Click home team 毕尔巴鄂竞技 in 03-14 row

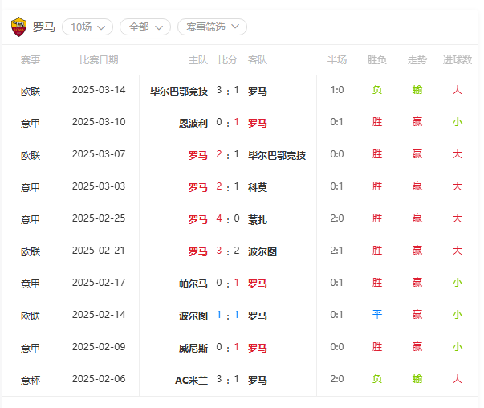pyautogui.click(x=179, y=91)
